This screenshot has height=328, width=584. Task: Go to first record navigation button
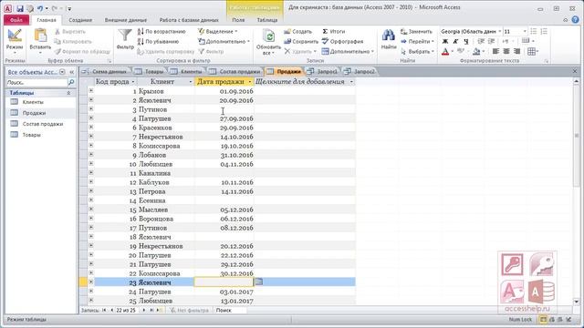click(x=105, y=310)
